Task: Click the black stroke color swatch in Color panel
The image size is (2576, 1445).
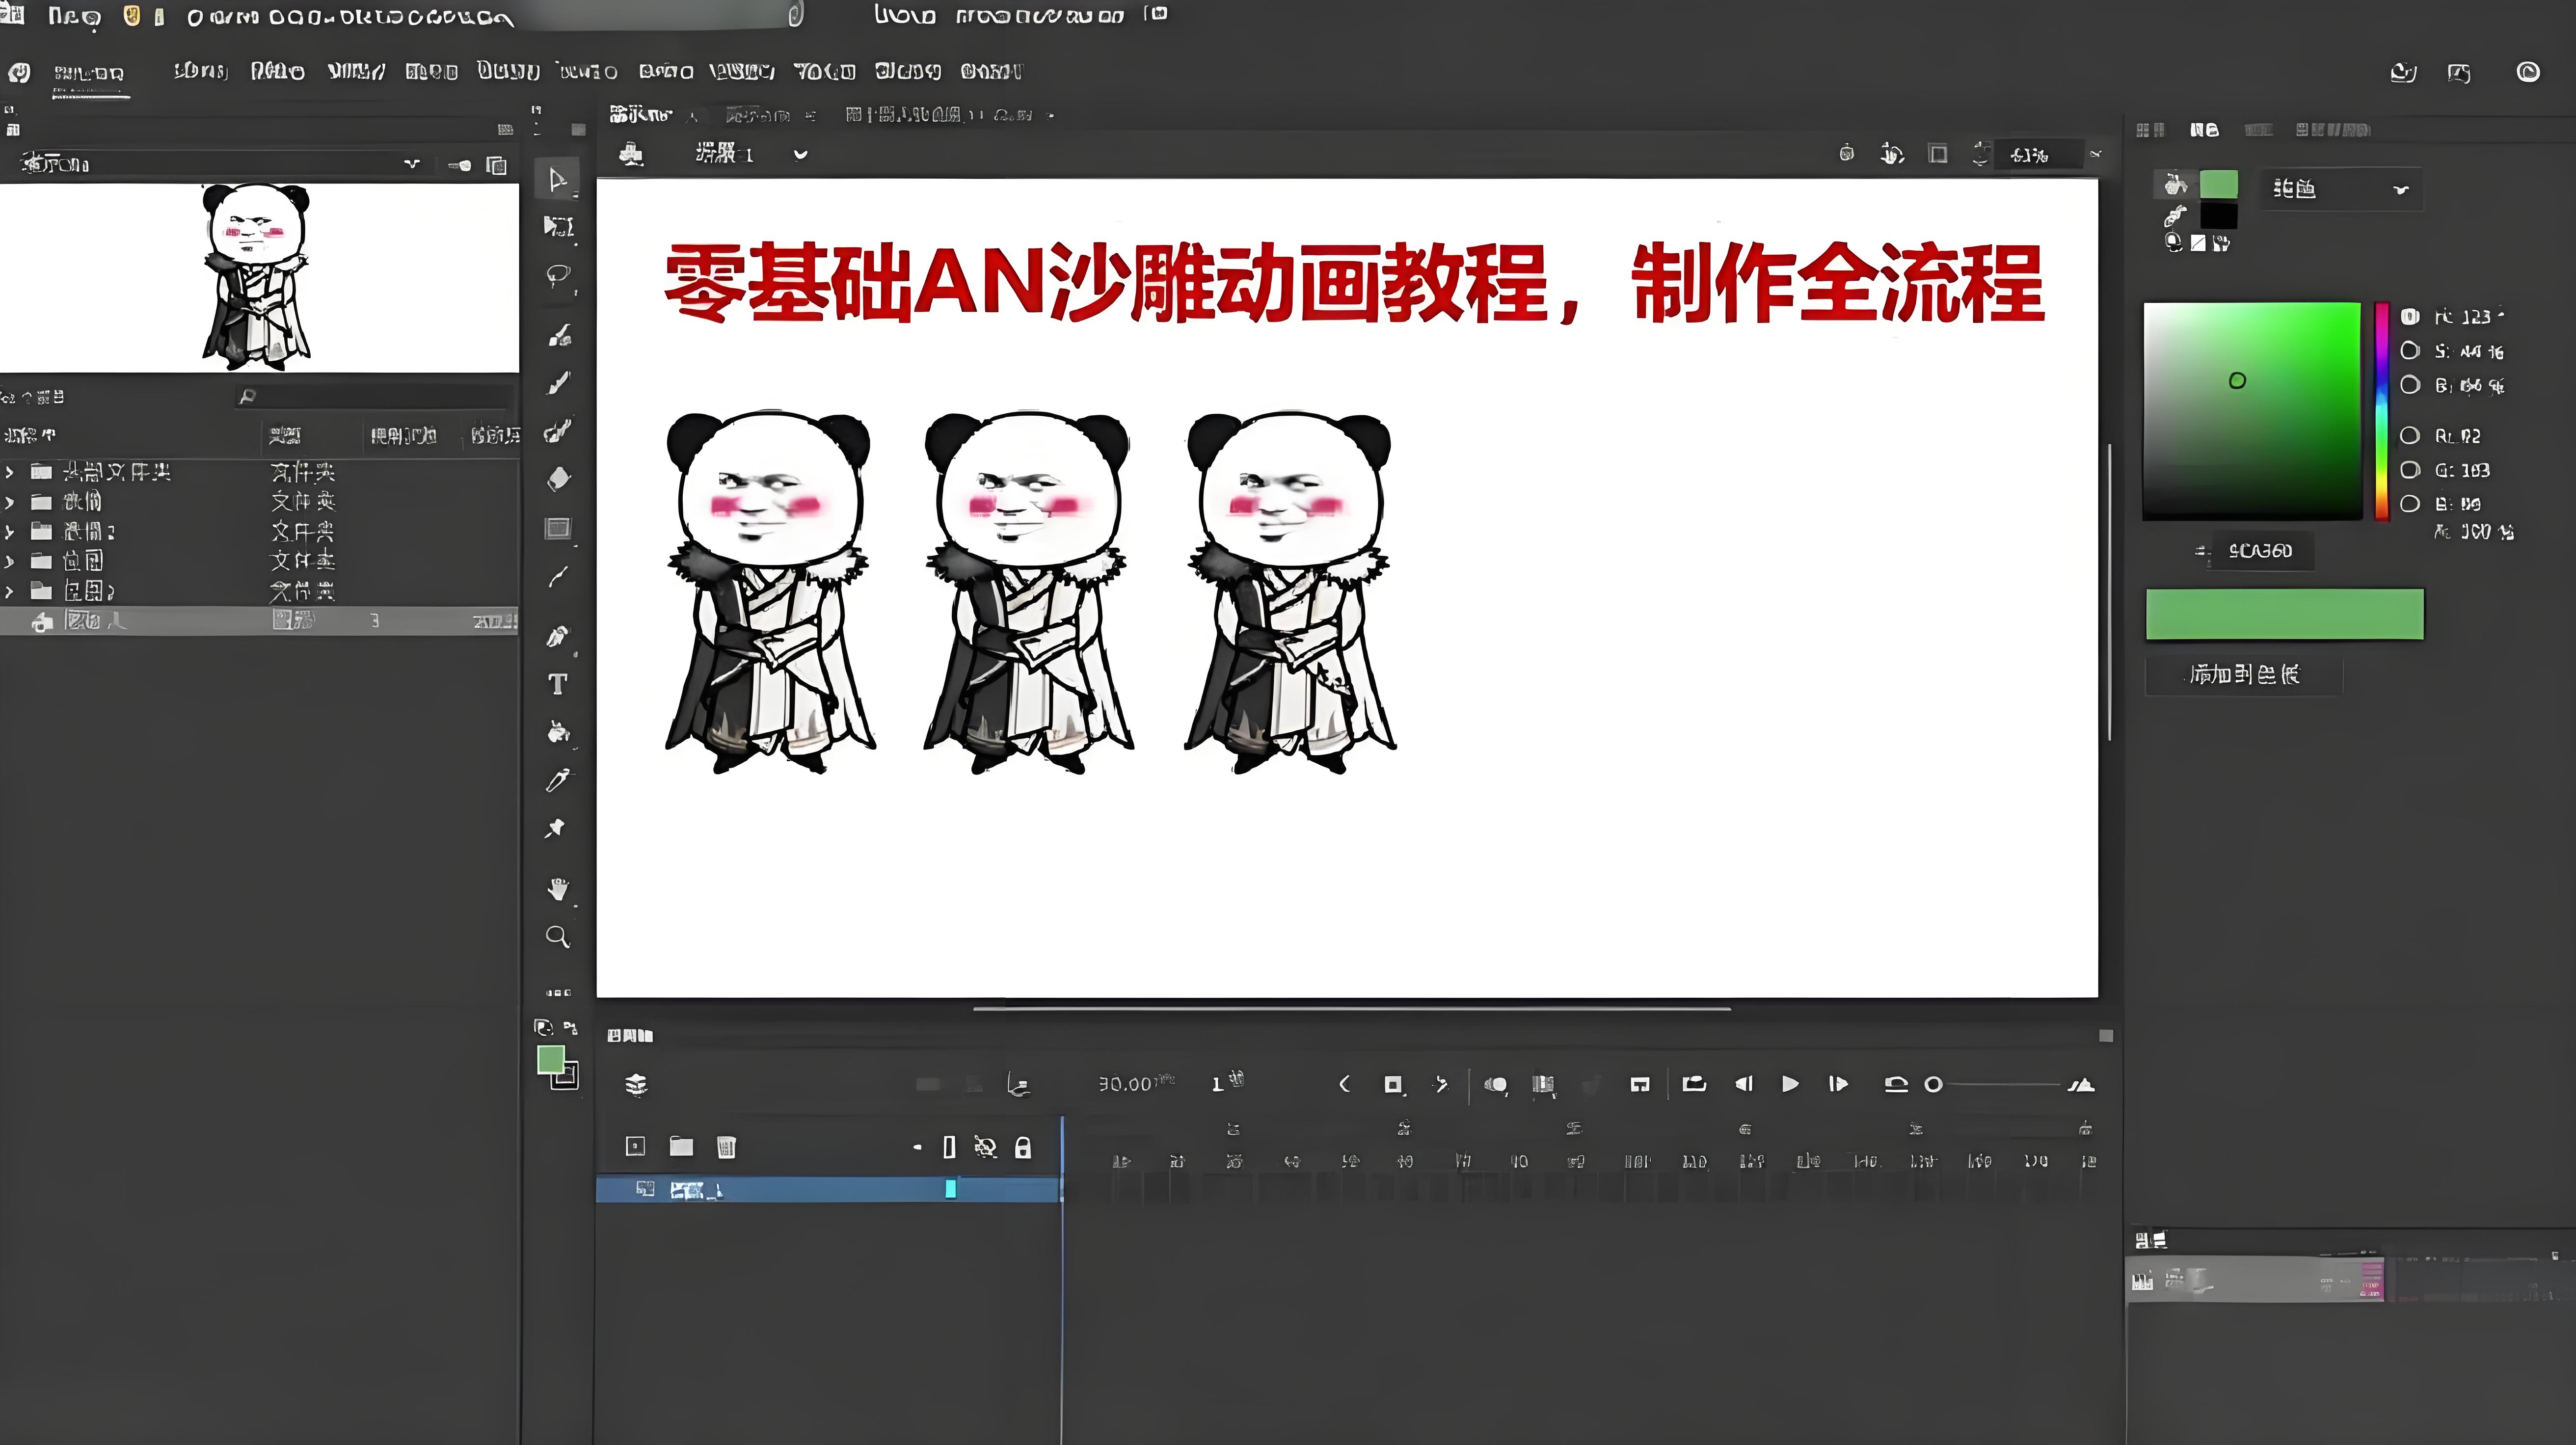Action: 2218,215
